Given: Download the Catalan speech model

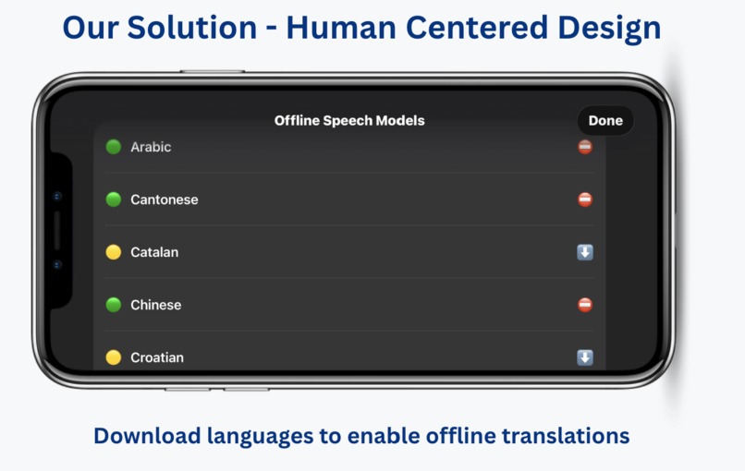Looking at the screenshot, I should [x=585, y=252].
